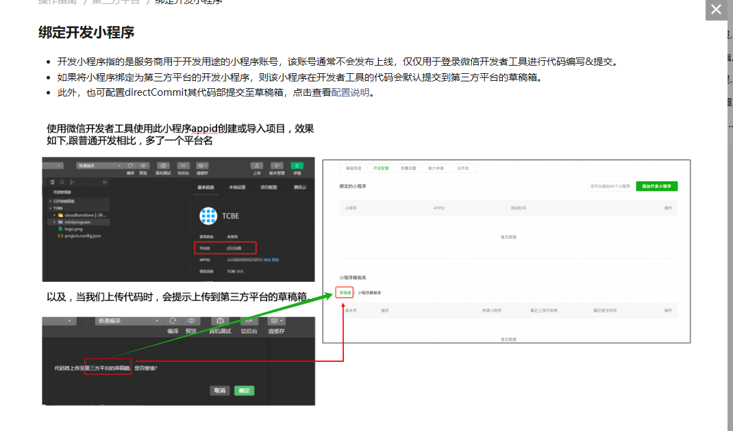The height and width of the screenshot is (431, 733).
Task: Click the TCBE blue grid app icon
Action: 208,215
